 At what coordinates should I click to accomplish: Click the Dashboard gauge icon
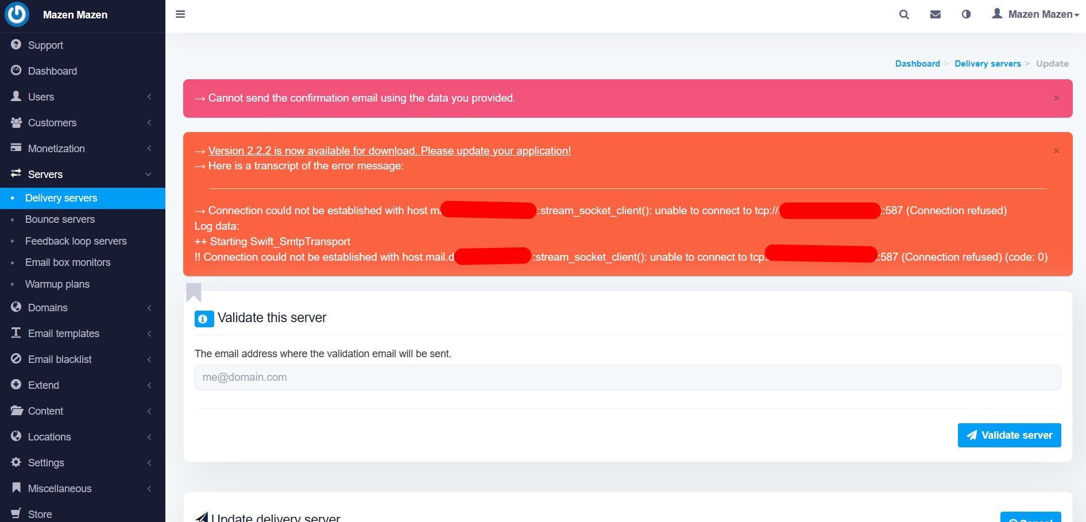(16, 70)
